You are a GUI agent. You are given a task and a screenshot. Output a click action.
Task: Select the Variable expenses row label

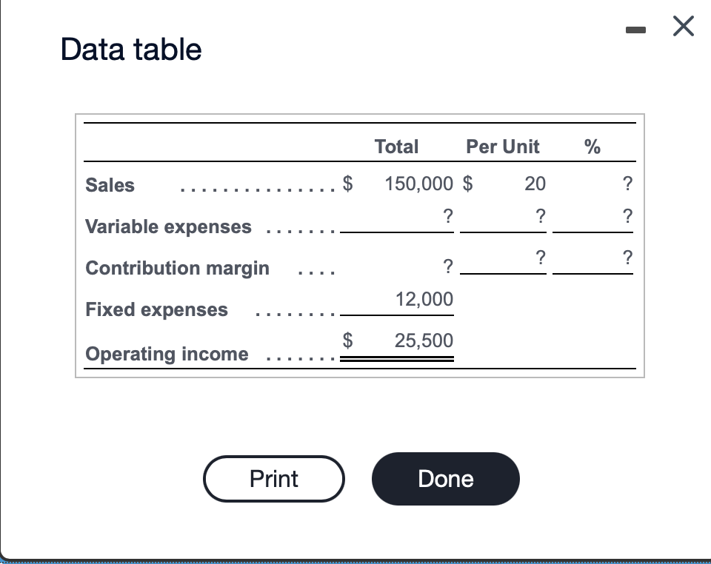click(x=168, y=226)
